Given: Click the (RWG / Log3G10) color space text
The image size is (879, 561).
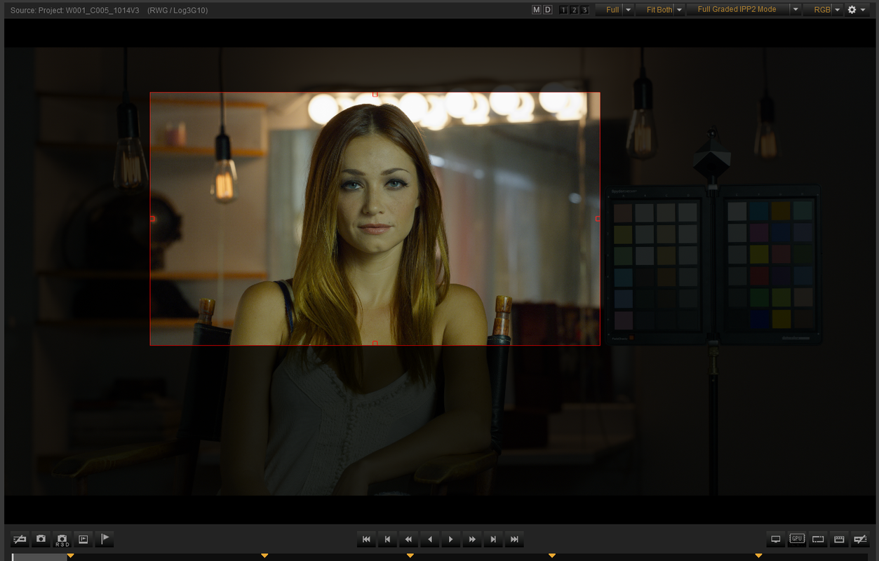Looking at the screenshot, I should pyautogui.click(x=177, y=11).
